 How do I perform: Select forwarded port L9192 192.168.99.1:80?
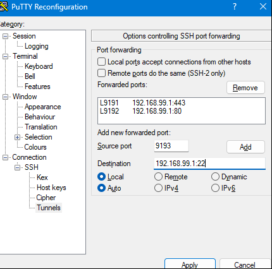[x=140, y=111]
